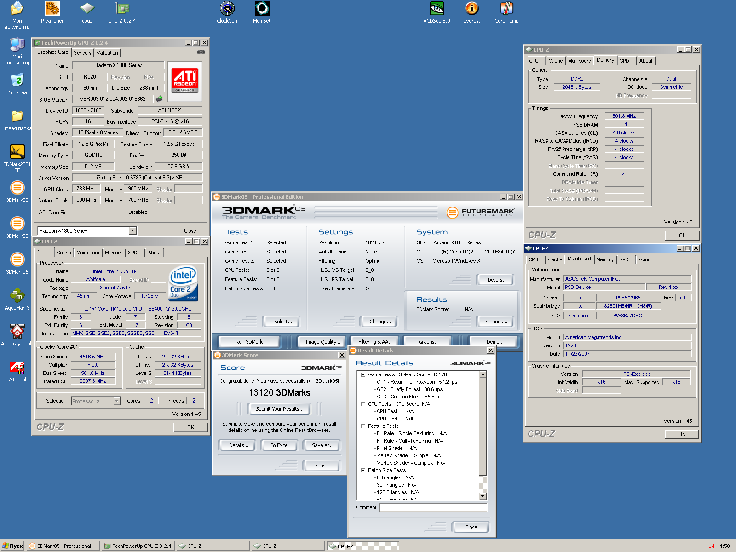This screenshot has height=552, width=736.
Task: Select GT1 - Return To Proxycon tree row
Action: pos(417,382)
